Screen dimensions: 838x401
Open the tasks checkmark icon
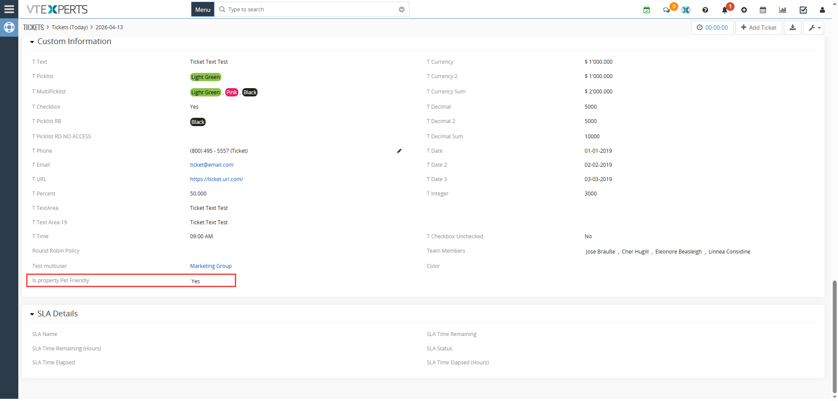coord(803,10)
